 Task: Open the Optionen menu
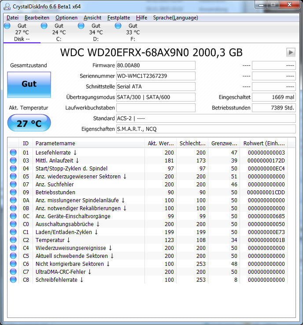[x=67, y=18]
